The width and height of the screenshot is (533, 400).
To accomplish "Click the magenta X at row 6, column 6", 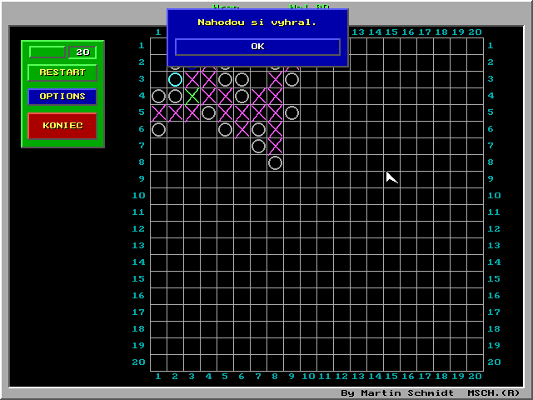I will tap(242, 129).
